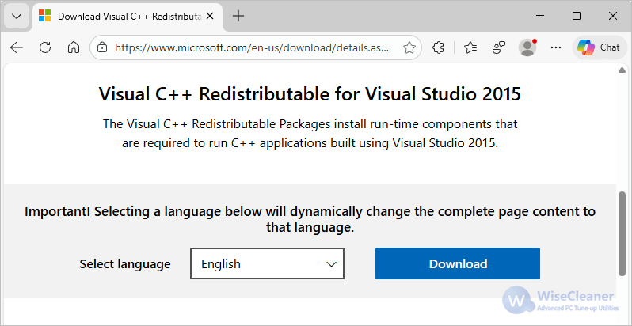This screenshot has width=632, height=326.
Task: Expand the Select language English dropdown
Action: pyautogui.click(x=267, y=264)
